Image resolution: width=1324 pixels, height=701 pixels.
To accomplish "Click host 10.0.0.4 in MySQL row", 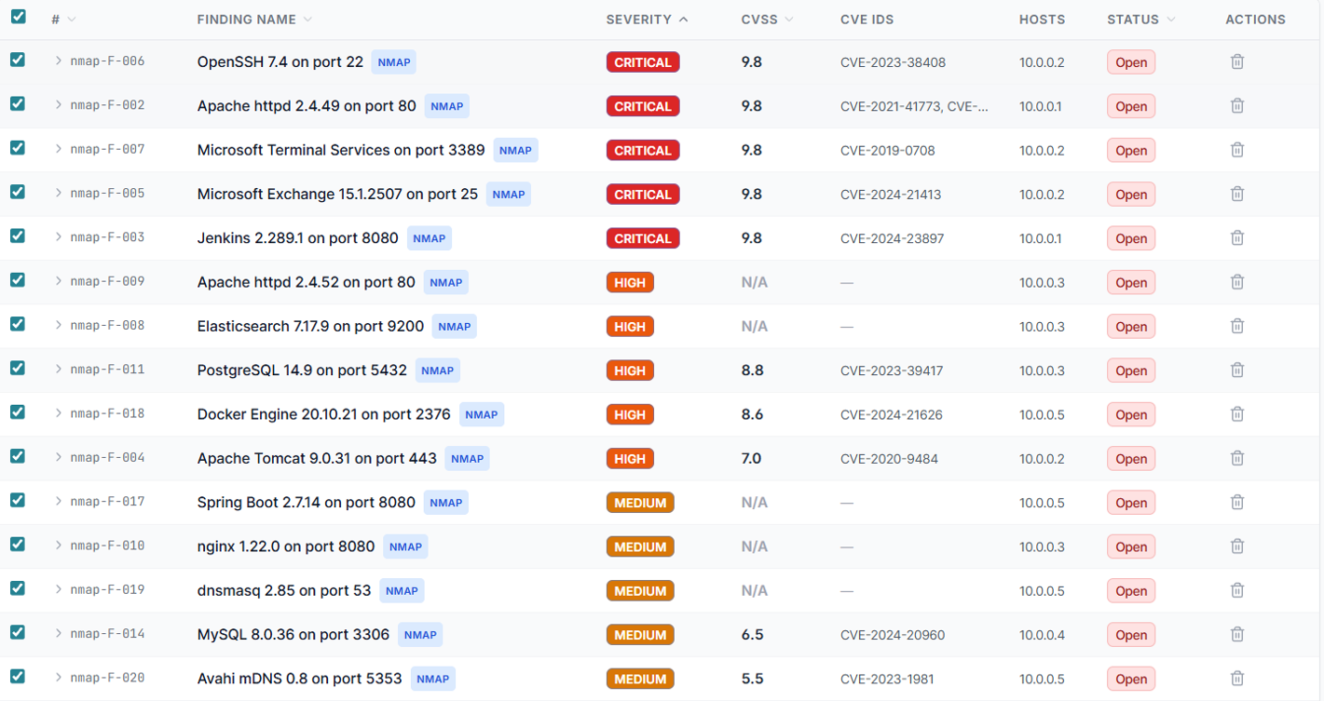I will pos(1042,635).
